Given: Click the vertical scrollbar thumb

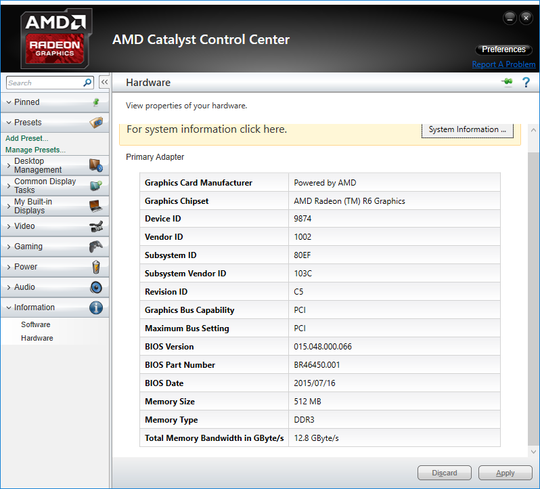Looking at the screenshot, I should [533, 298].
